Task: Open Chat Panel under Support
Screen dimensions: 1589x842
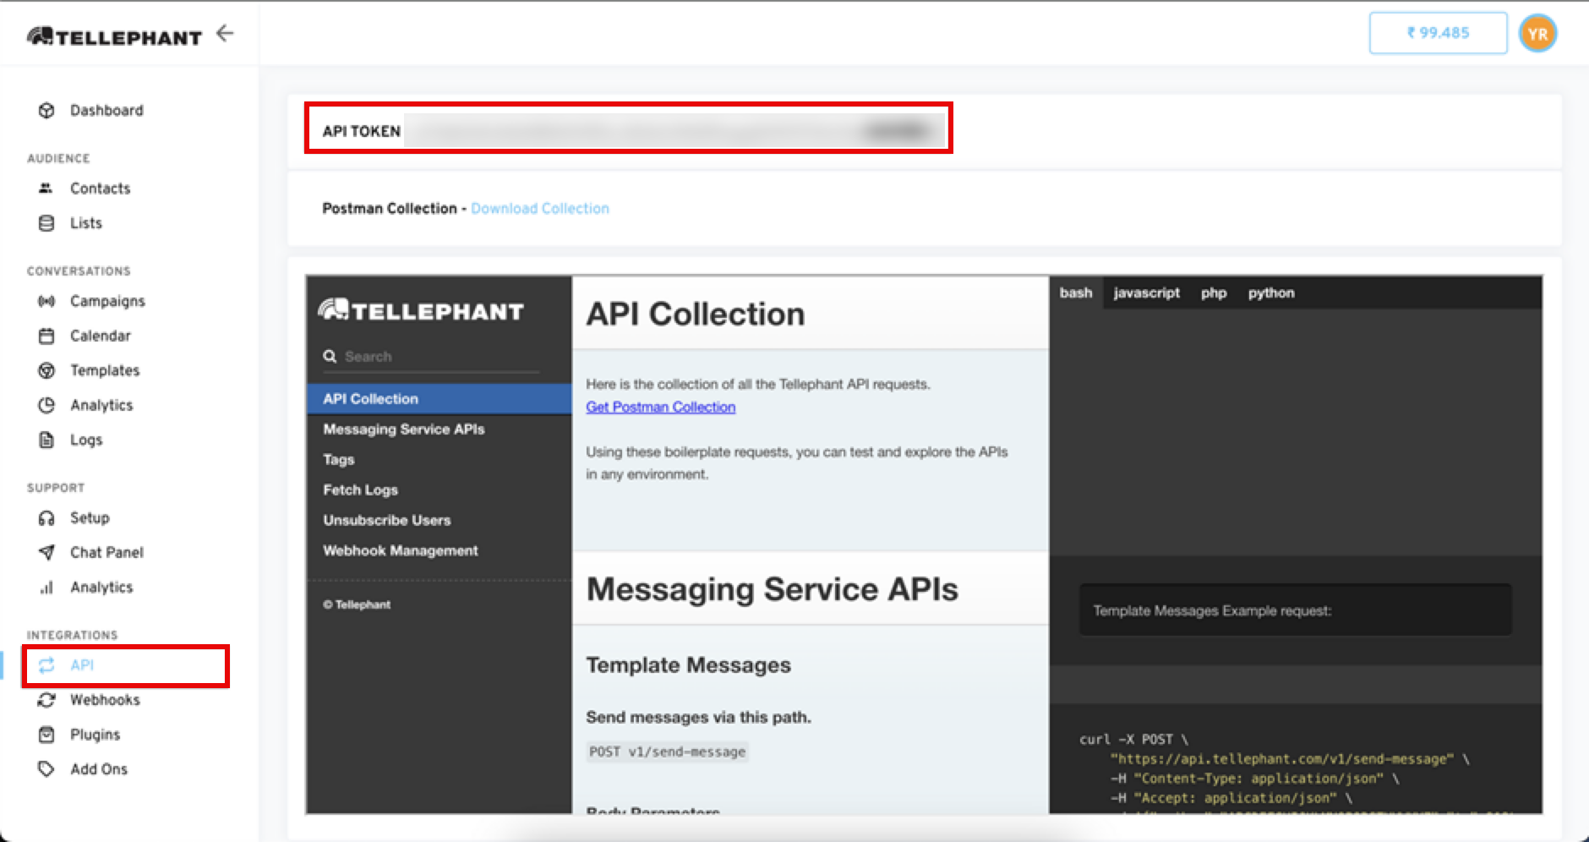Action: (106, 552)
